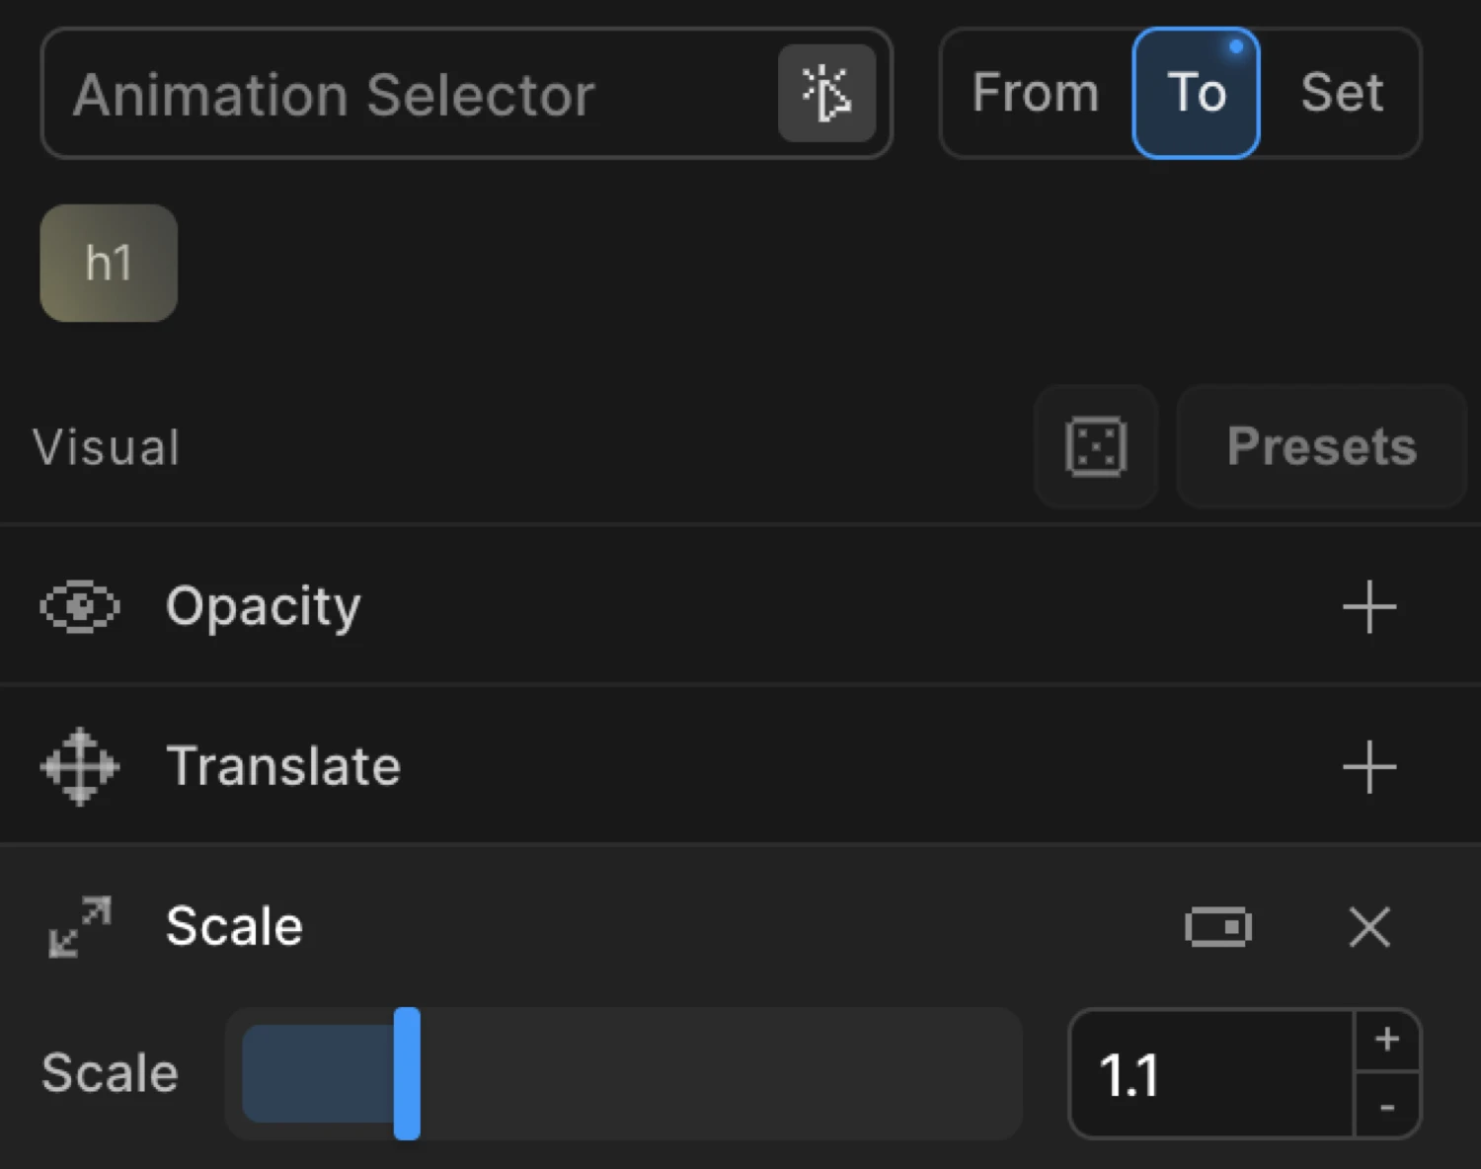The height and width of the screenshot is (1169, 1481).
Task: Click the Translate move icon
Action: tap(79, 766)
